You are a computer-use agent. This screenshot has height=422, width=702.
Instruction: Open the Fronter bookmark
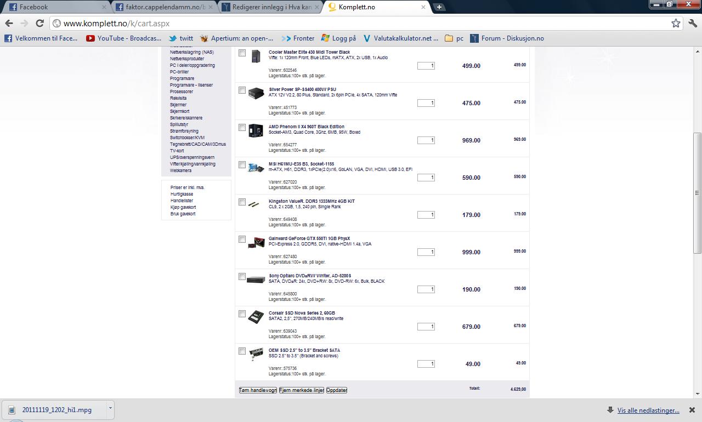point(298,38)
